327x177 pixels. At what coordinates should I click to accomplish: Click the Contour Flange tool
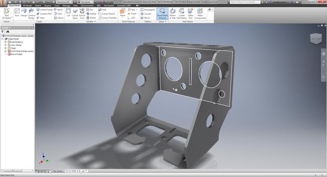[x=31, y=14]
